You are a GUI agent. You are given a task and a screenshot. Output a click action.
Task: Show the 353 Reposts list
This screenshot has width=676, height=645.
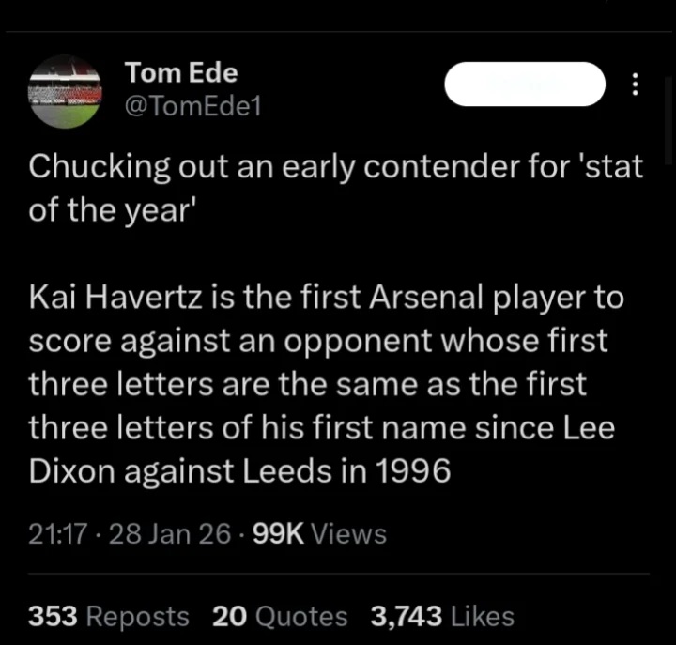[x=109, y=616]
